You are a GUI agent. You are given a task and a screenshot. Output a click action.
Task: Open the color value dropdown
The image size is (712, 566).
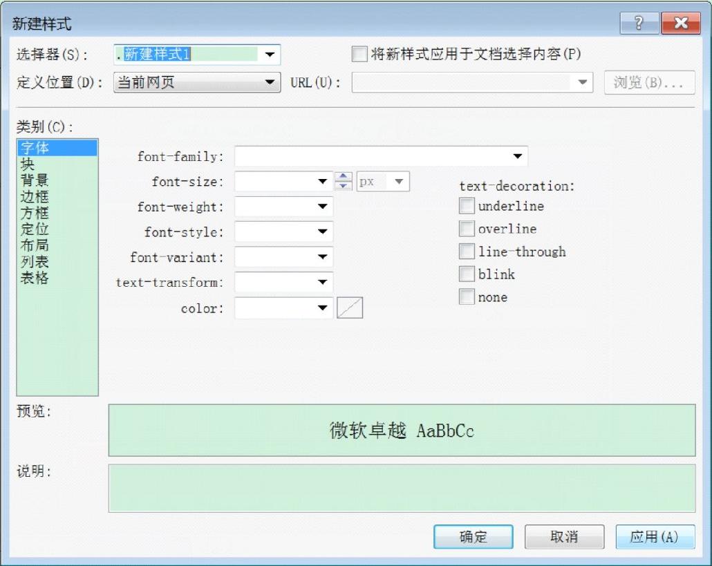point(322,308)
